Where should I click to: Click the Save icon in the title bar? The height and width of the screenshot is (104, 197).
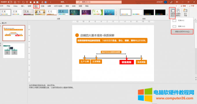click(x=15, y=2)
